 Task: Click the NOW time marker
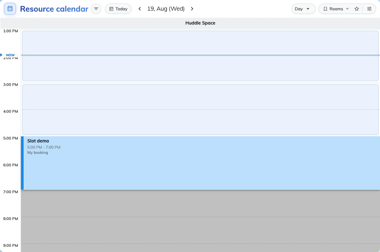10,55
